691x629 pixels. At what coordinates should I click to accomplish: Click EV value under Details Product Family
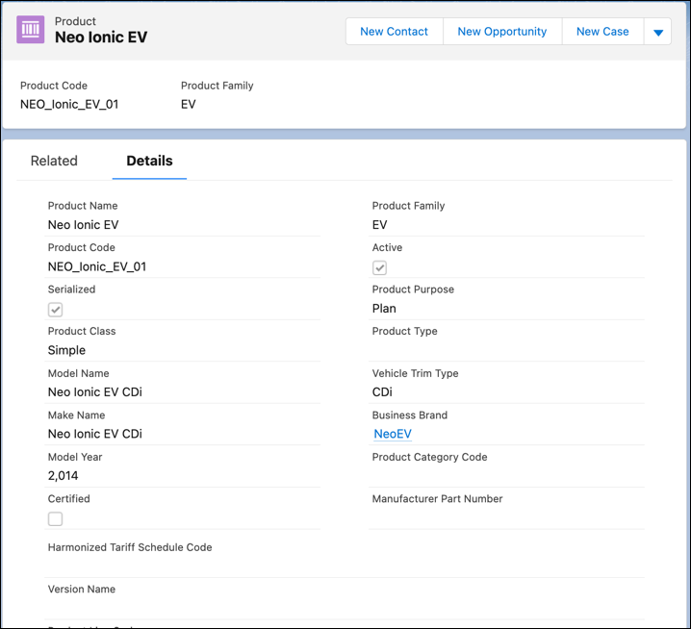[379, 225]
